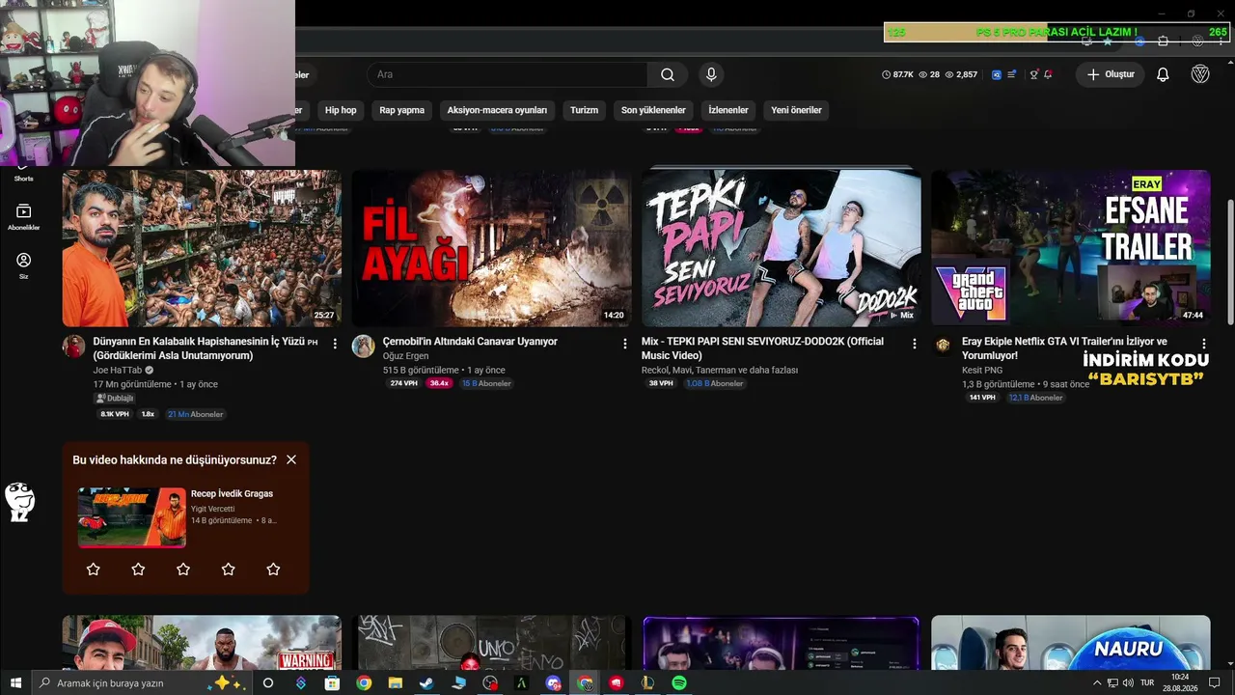Dismiss the video feedback survey card

(291, 459)
